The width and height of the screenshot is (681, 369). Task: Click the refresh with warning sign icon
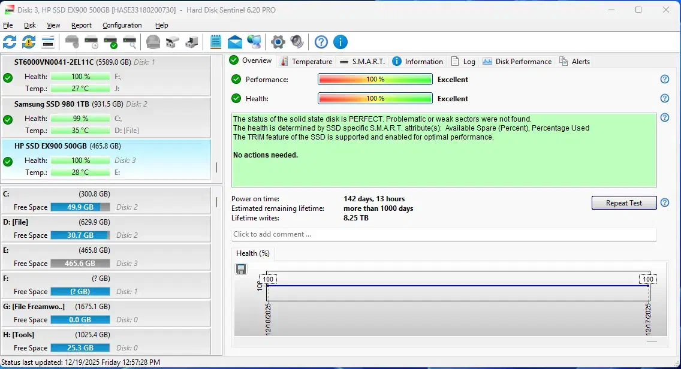coord(29,42)
